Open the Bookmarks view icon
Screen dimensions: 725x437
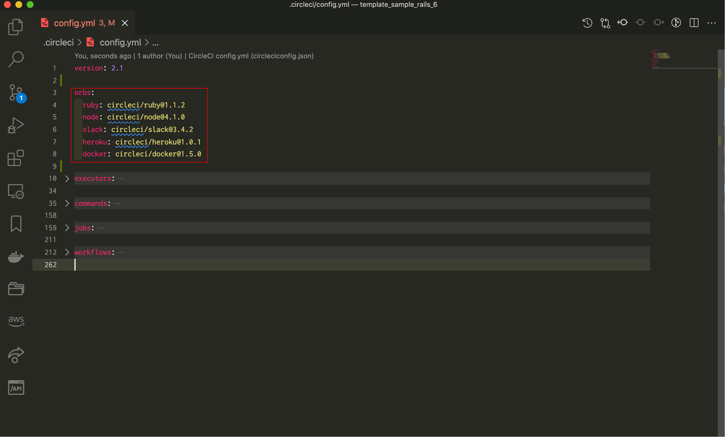point(16,224)
